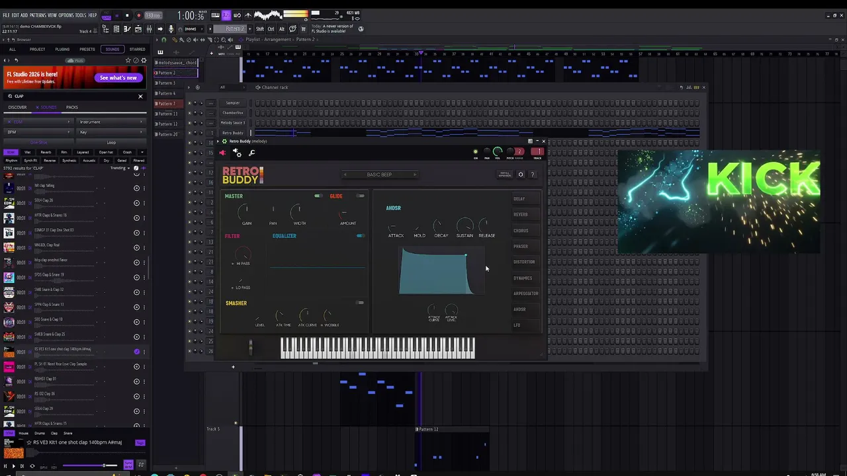Open the Pattern 2 selector dropdown
This screenshot has height=476, width=847.
(232, 29)
